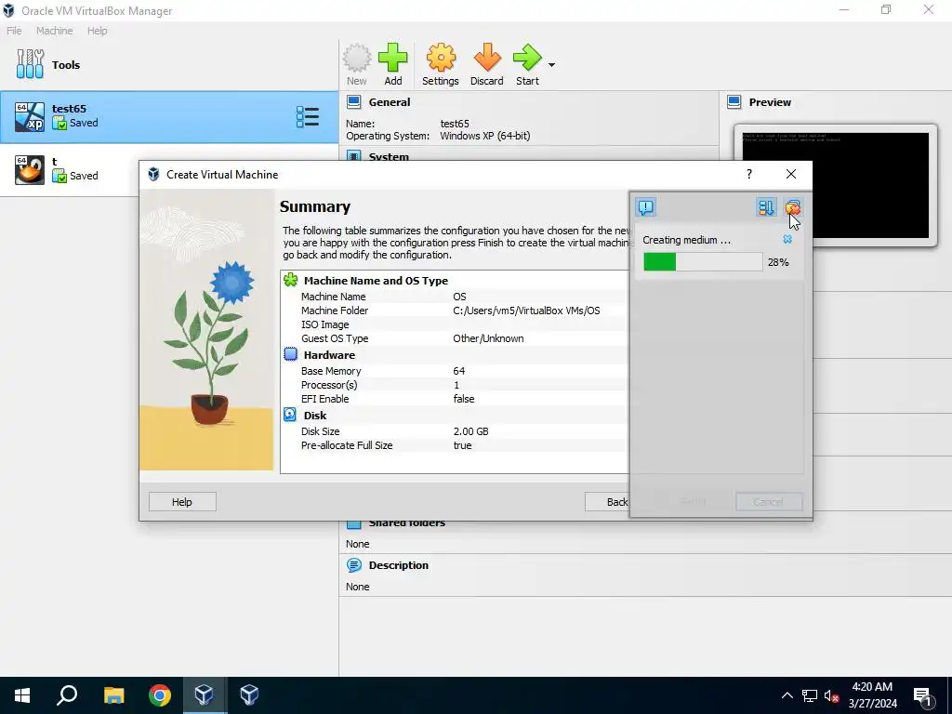Switch to the first VirtualBox taskbar window

coord(204,695)
